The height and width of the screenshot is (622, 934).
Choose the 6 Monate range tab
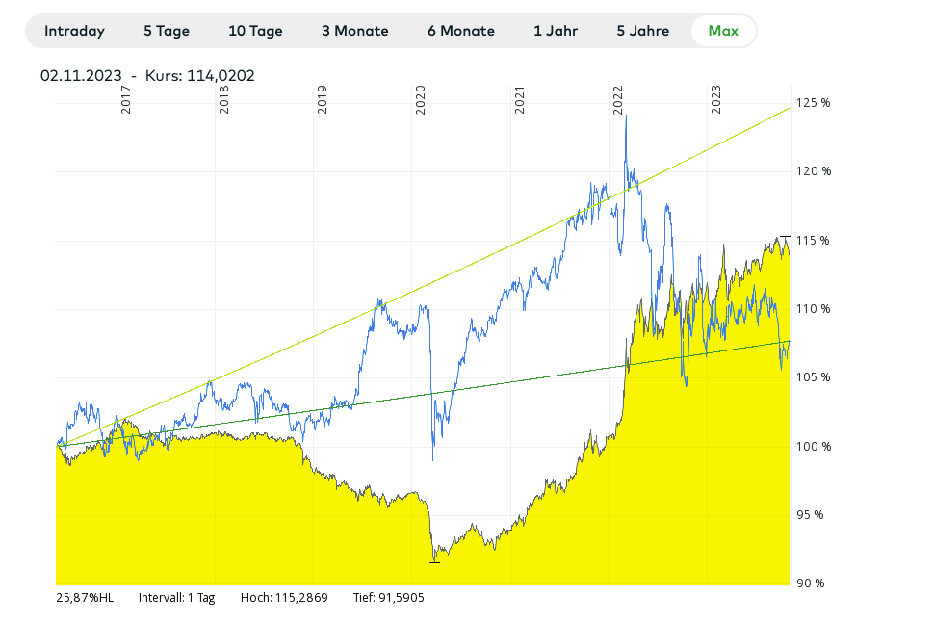(x=460, y=31)
